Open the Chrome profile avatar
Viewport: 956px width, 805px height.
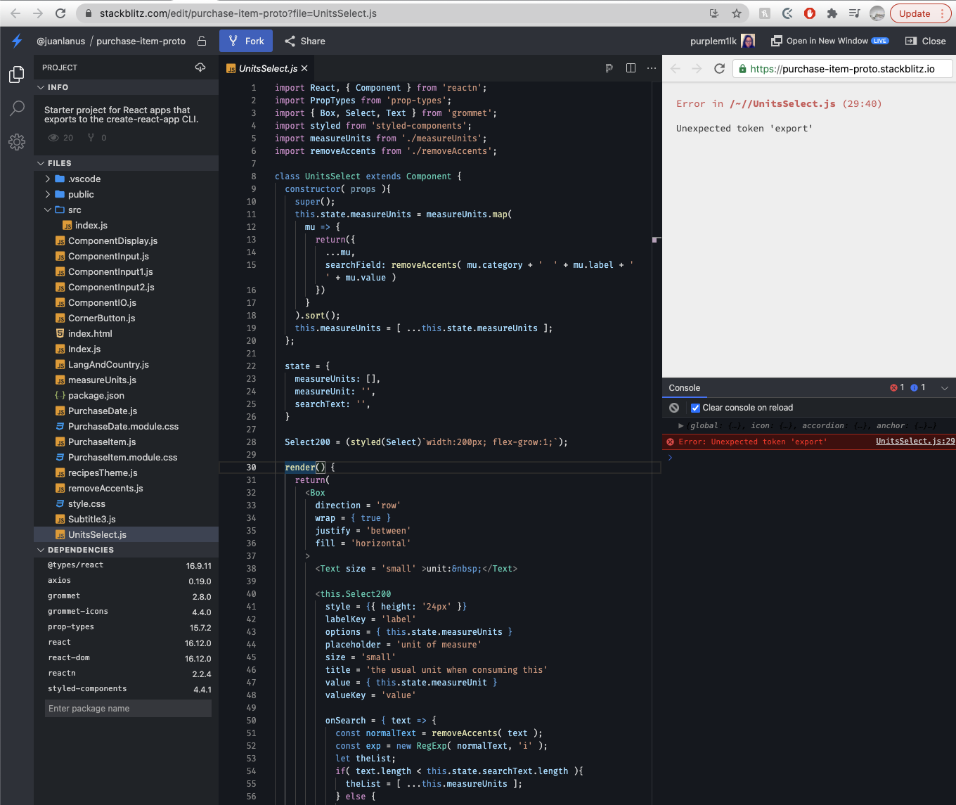tap(877, 13)
